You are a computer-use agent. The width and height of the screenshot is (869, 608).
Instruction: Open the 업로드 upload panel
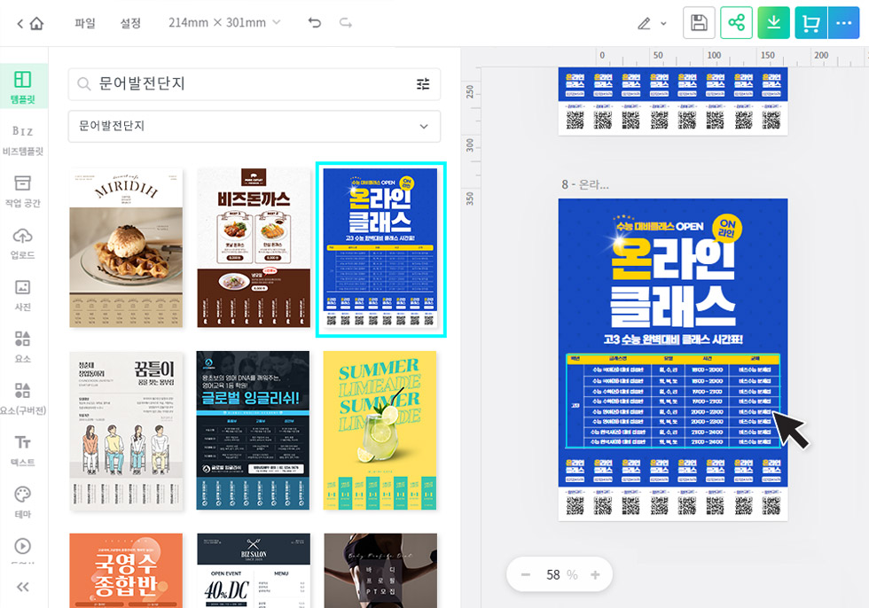(23, 244)
